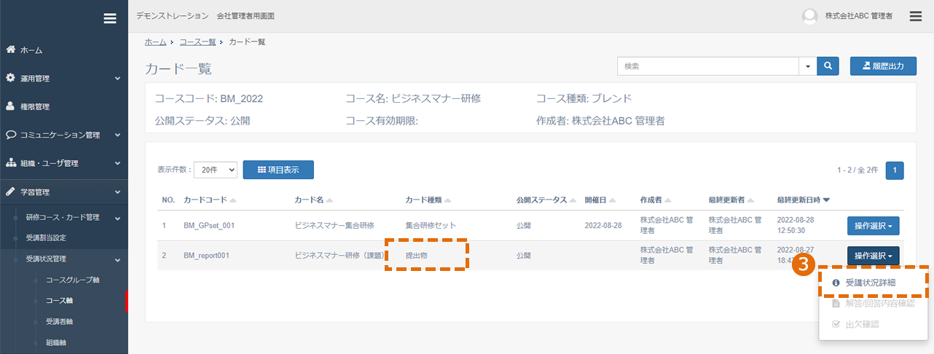Open 操作選択 dropdown for BM_GPset_001 row
This screenshot has width=934, height=354.
point(874,226)
